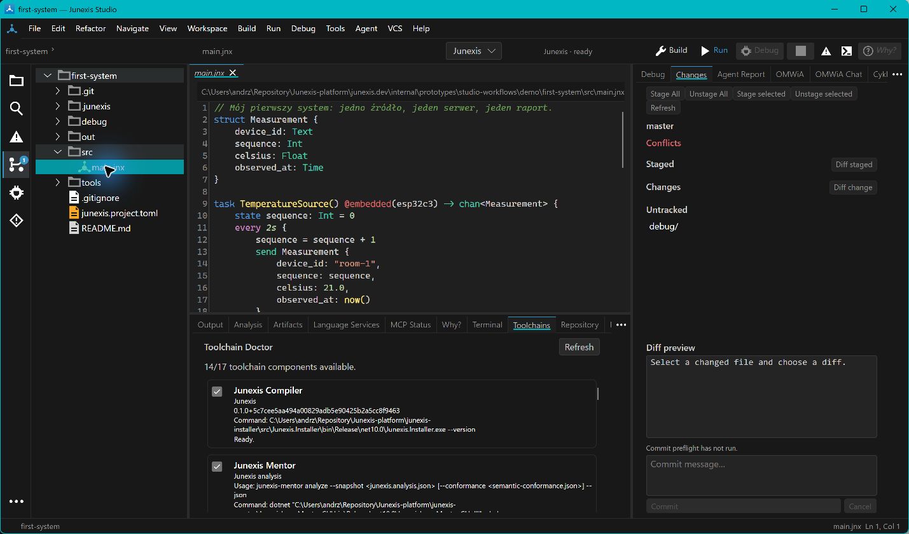Open the Explorer folder icon in sidebar
The width and height of the screenshot is (909, 534).
(x=17, y=81)
